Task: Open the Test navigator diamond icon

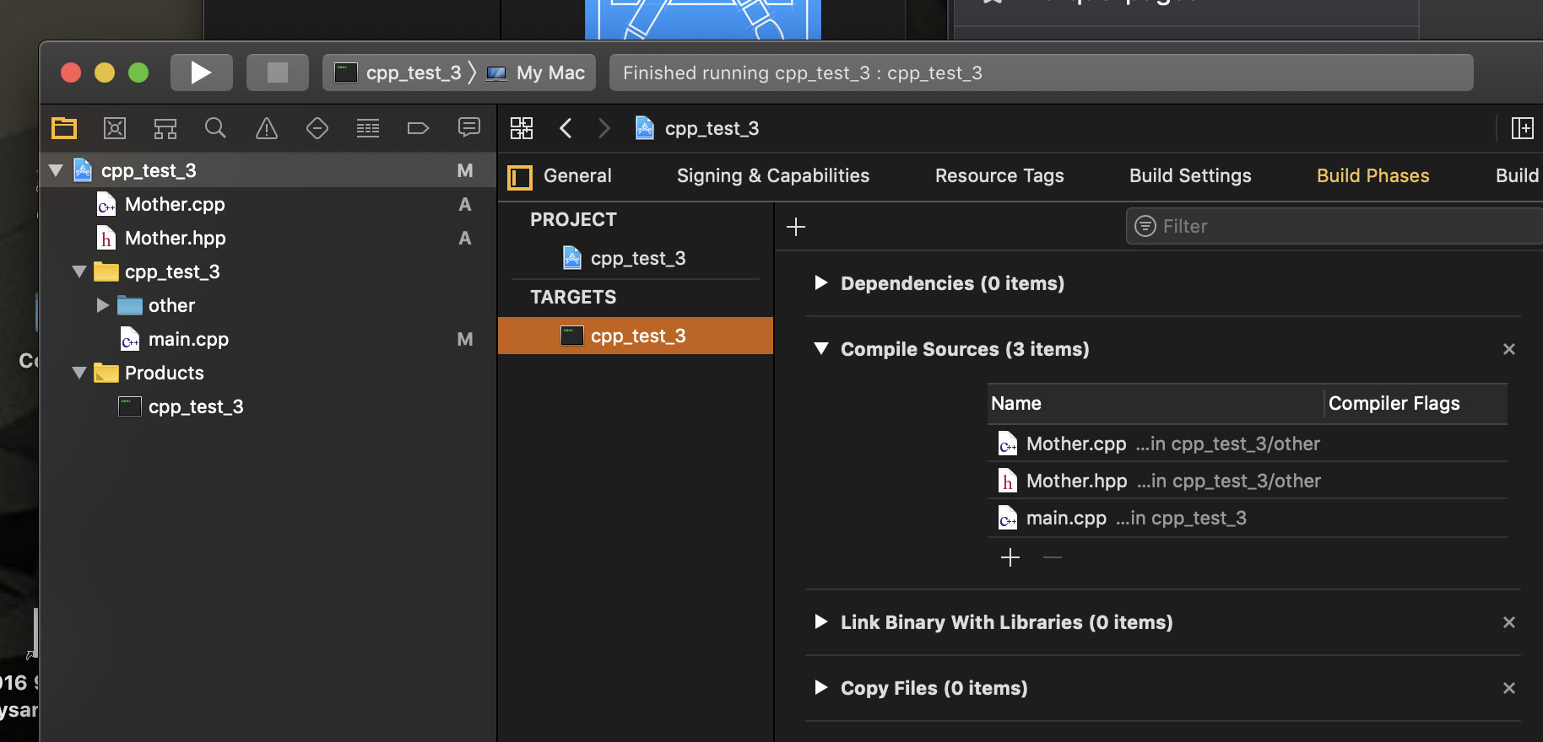Action: coord(317,128)
